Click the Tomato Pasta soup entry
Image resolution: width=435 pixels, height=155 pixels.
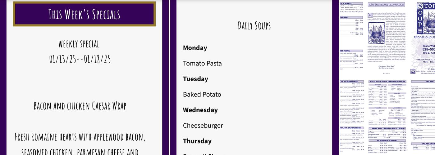click(202, 63)
